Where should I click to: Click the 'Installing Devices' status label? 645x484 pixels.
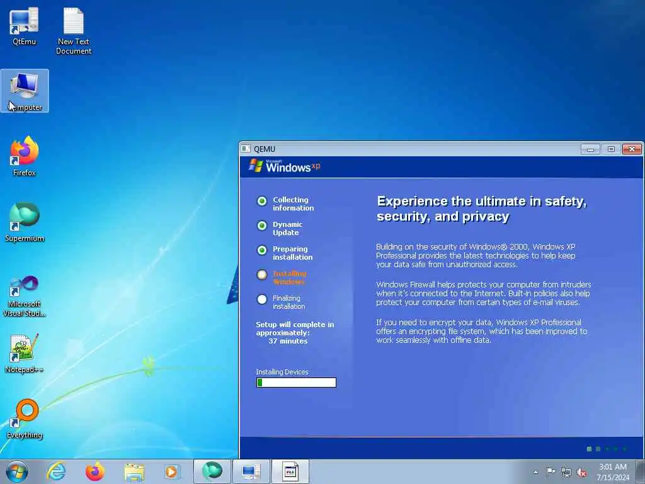(x=282, y=372)
